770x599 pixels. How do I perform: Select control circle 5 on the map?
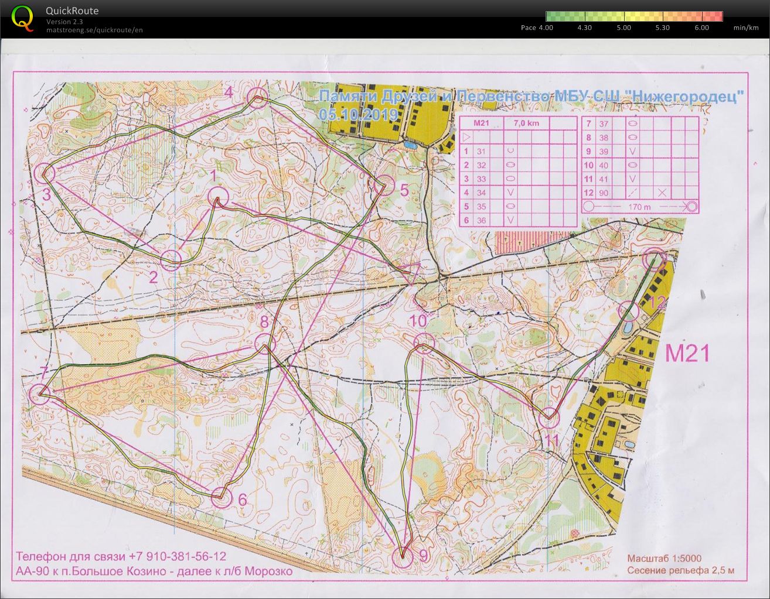(x=384, y=184)
